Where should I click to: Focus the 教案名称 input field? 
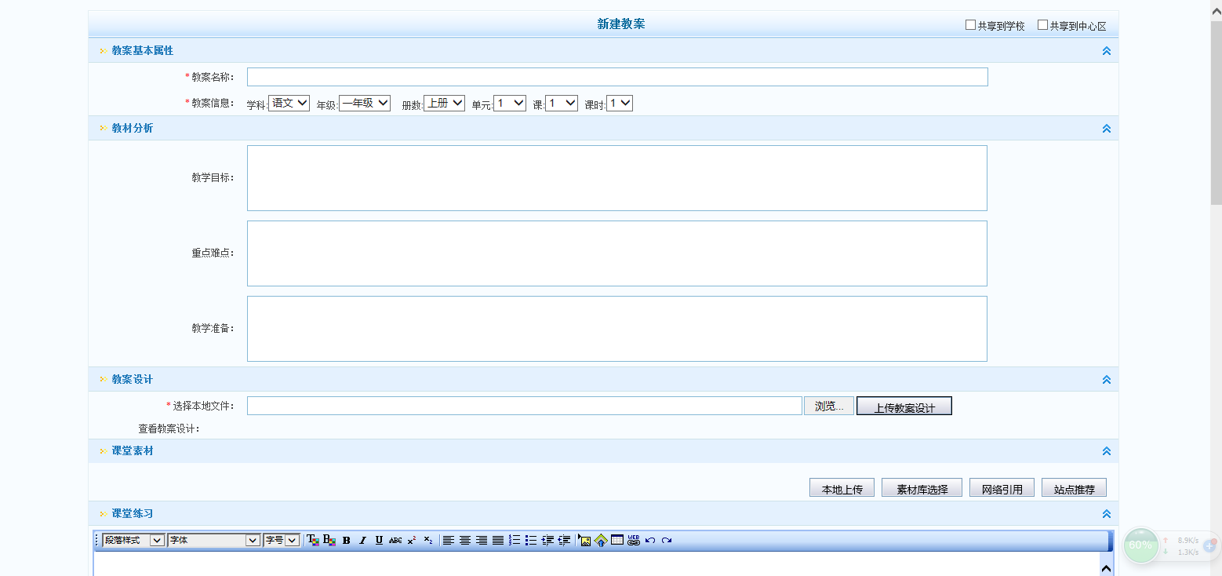point(617,77)
